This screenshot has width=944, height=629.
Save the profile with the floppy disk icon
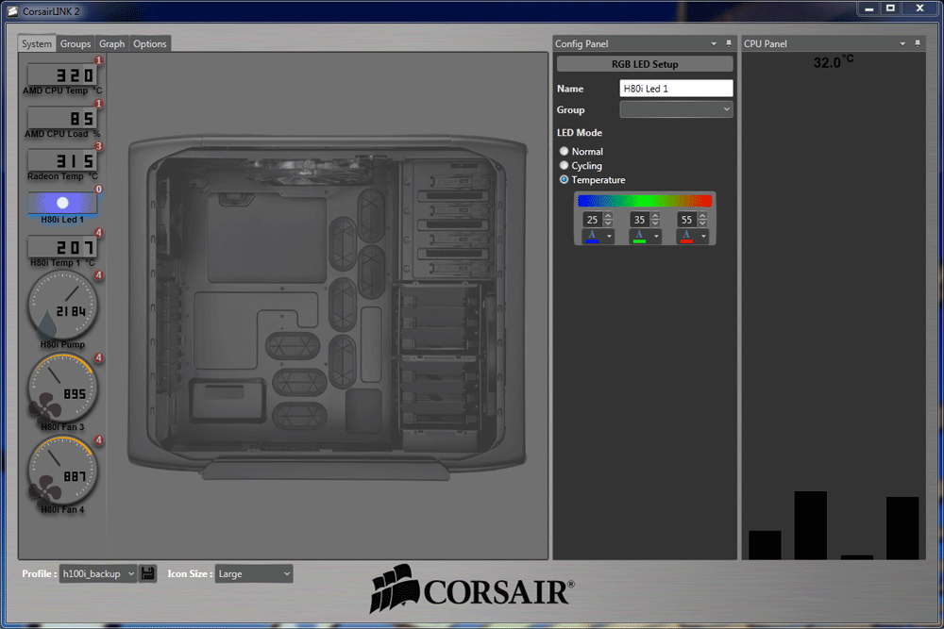(147, 572)
